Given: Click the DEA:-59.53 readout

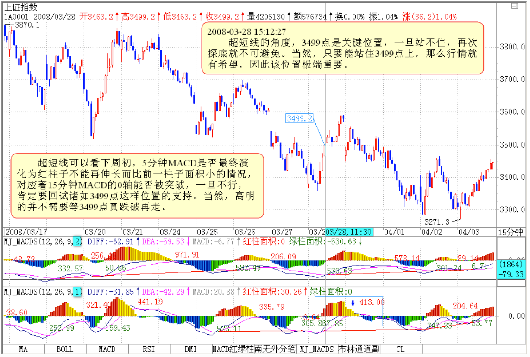Looking at the screenshot, I should coord(163,241).
